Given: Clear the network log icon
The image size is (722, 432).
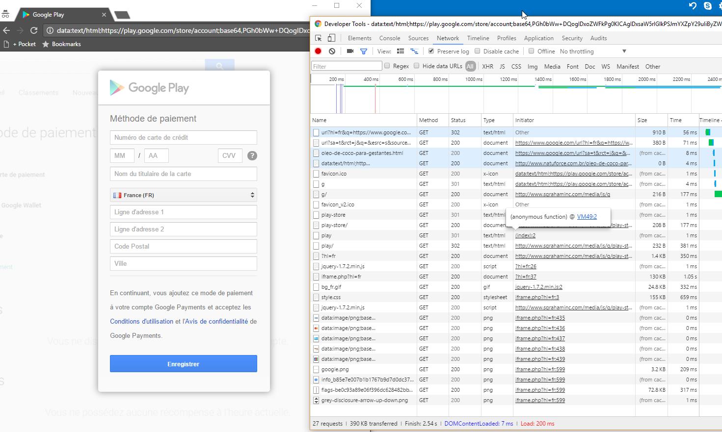Looking at the screenshot, I should click(332, 51).
